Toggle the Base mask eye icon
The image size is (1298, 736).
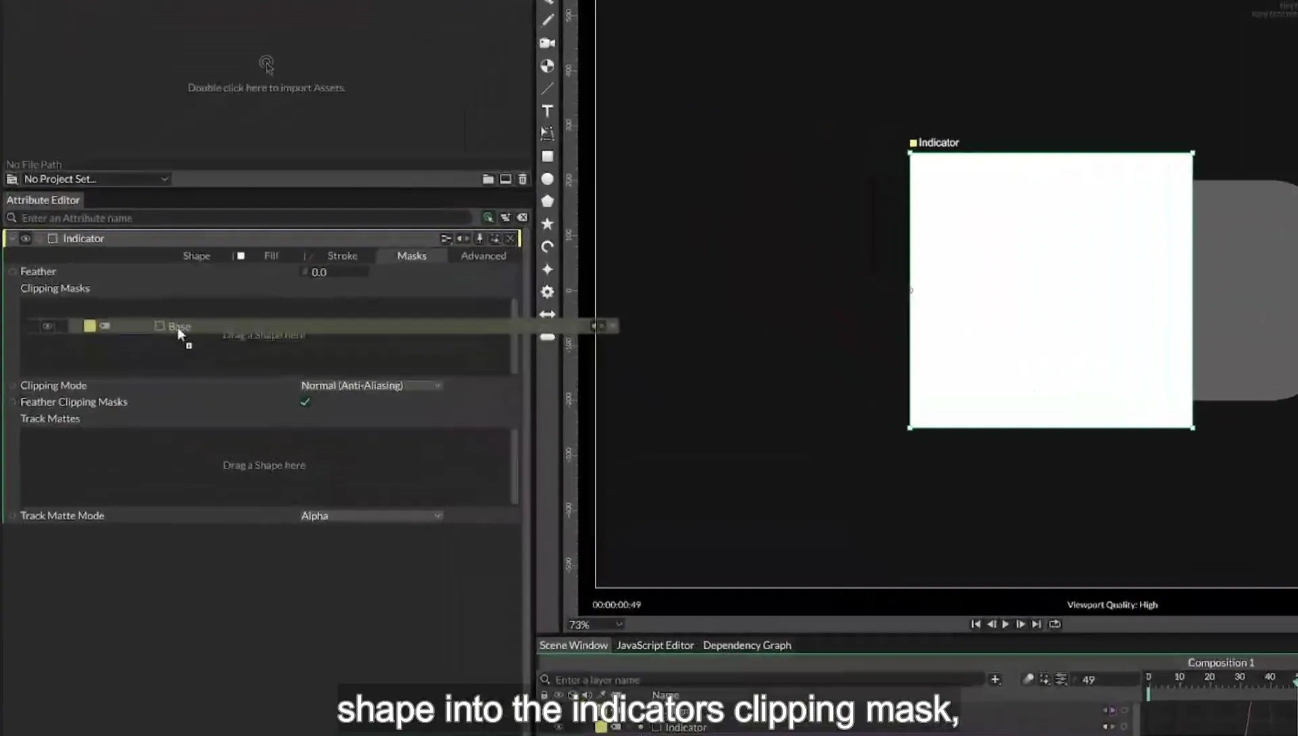click(47, 326)
